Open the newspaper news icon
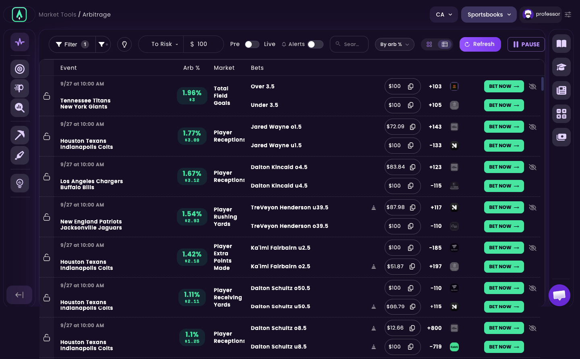 point(561,90)
